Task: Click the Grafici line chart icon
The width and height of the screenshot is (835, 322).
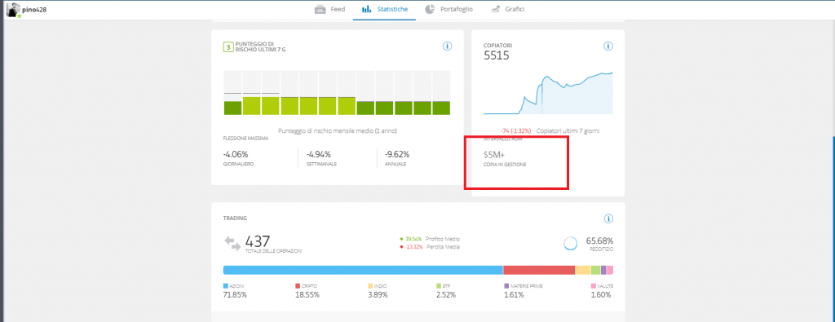Action: [x=495, y=10]
